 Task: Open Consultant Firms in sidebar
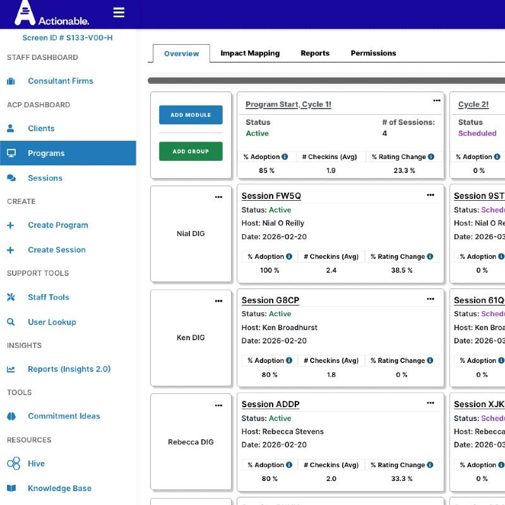pos(61,81)
